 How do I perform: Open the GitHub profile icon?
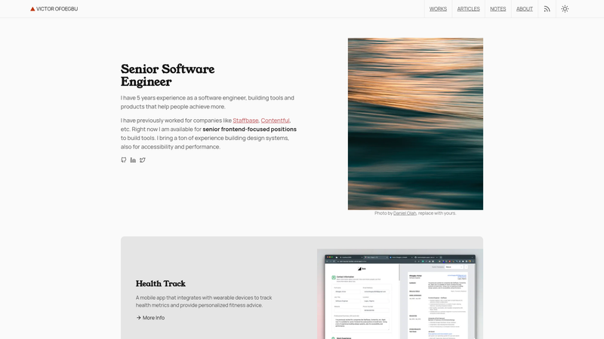pos(124,160)
